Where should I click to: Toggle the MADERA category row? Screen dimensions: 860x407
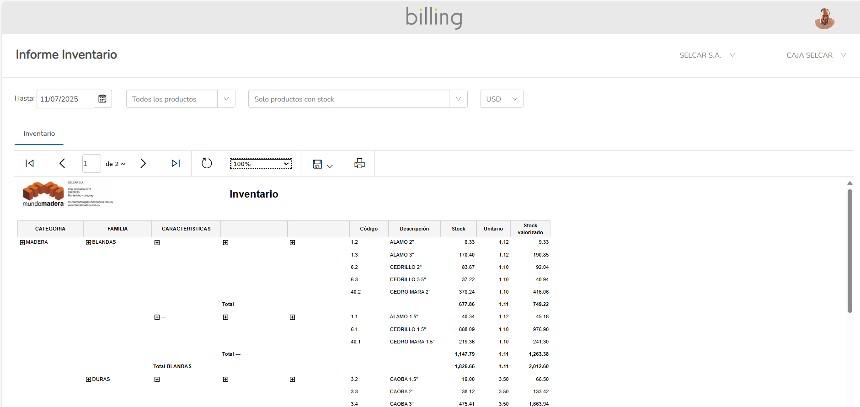[x=22, y=242]
